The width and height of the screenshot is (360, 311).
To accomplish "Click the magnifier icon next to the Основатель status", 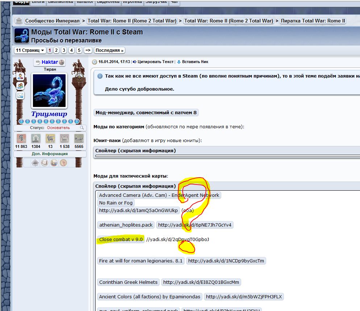I will [x=82, y=128].
